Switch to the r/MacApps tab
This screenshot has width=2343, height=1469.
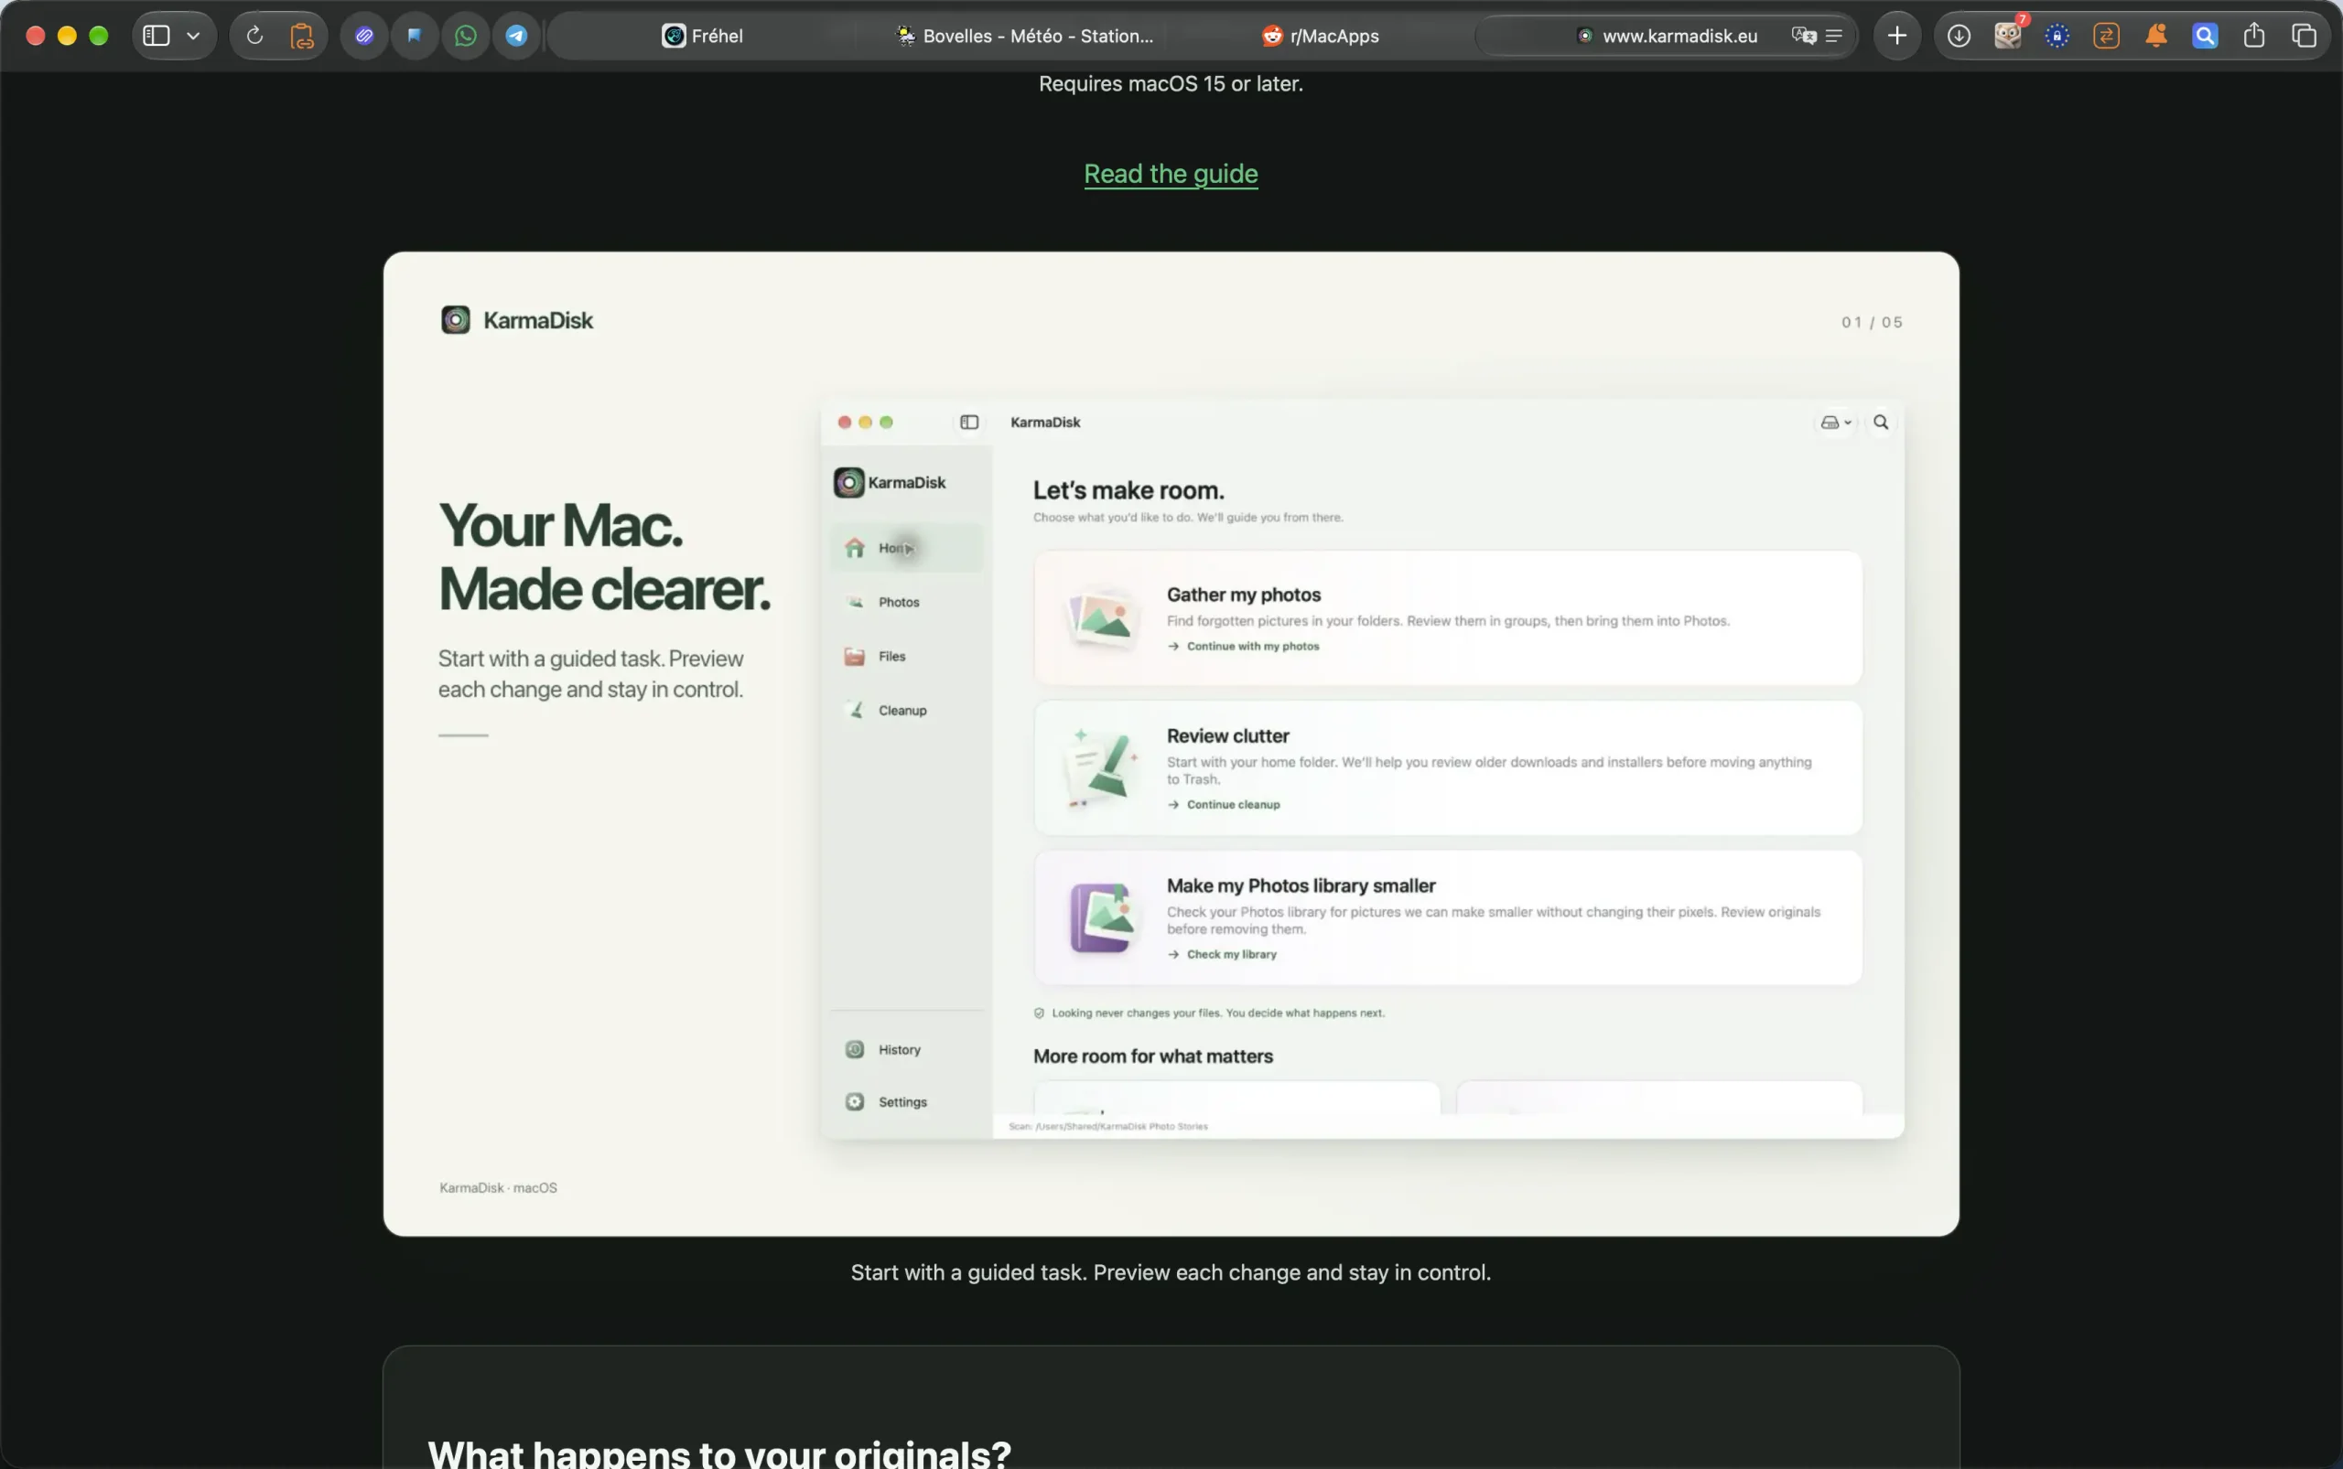[1319, 36]
